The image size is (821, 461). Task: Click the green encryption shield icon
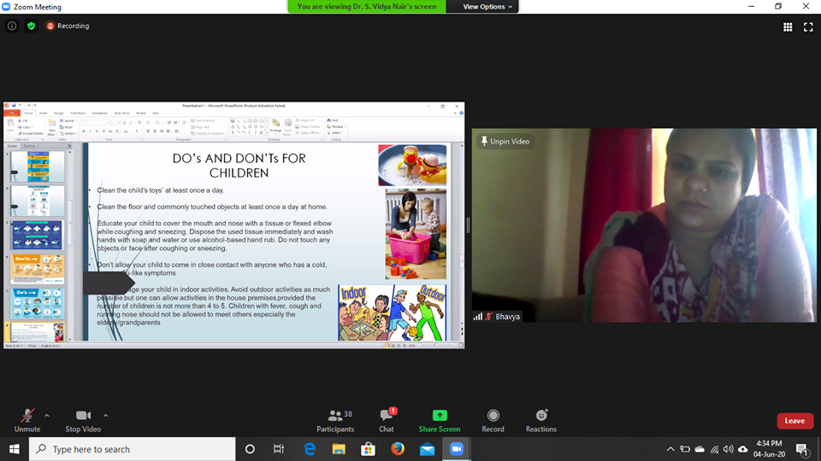(x=32, y=26)
